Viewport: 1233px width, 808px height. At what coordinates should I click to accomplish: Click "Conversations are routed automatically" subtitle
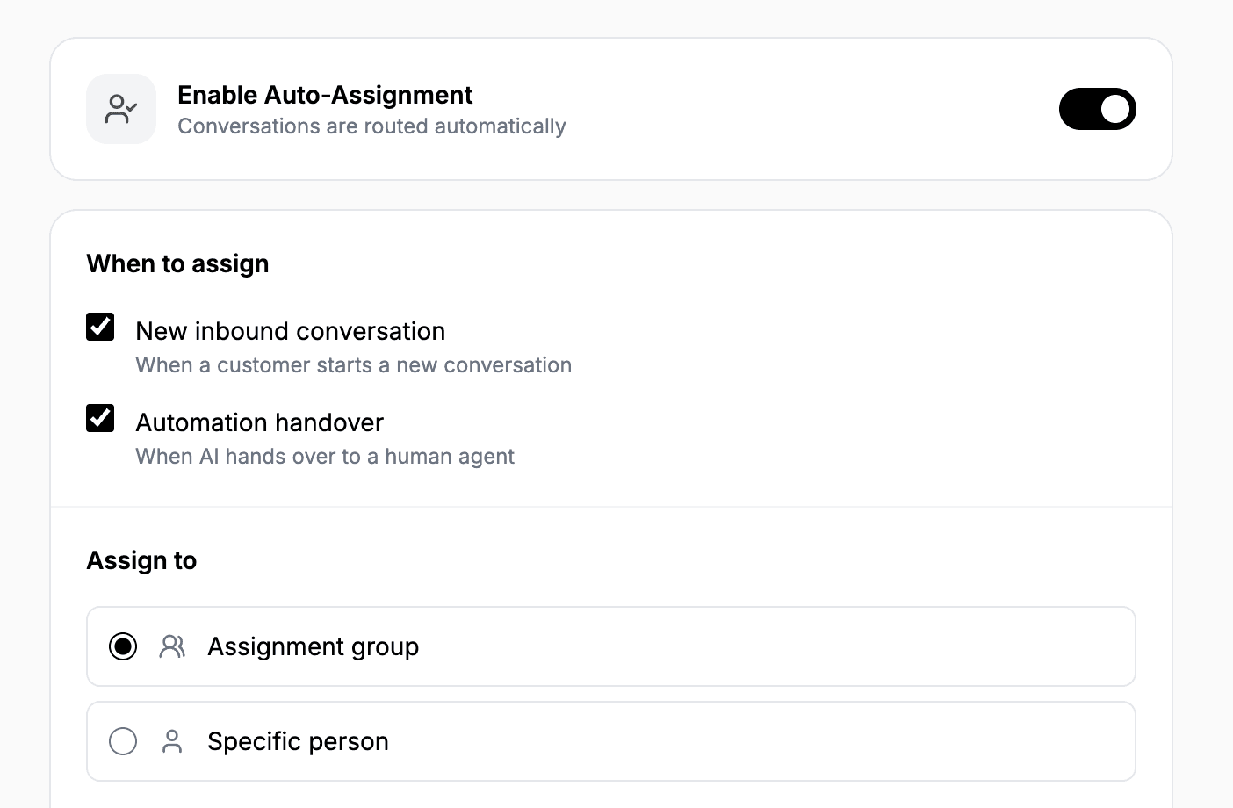371,126
